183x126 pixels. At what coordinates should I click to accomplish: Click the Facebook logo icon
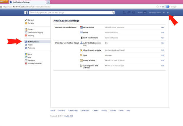26,12
